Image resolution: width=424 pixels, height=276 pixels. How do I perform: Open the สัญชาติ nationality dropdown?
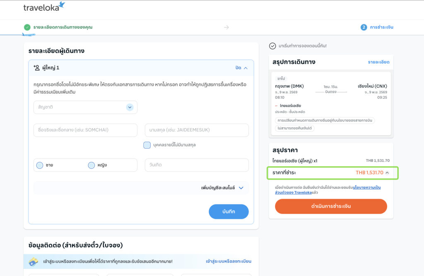85,107
